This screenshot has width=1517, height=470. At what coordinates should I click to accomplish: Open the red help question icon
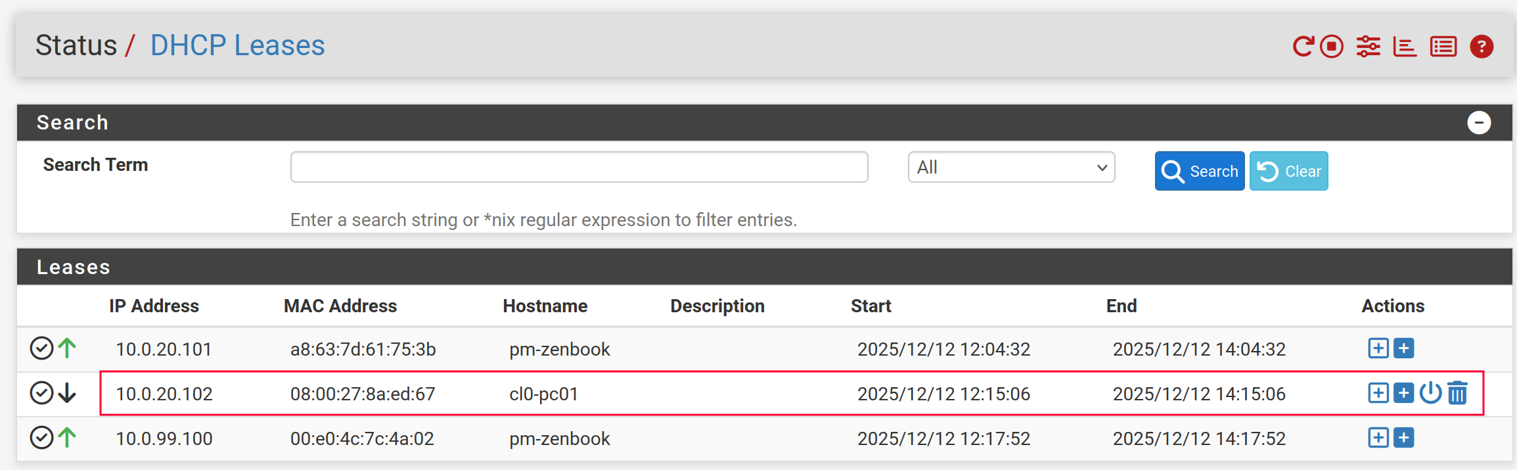1482,47
